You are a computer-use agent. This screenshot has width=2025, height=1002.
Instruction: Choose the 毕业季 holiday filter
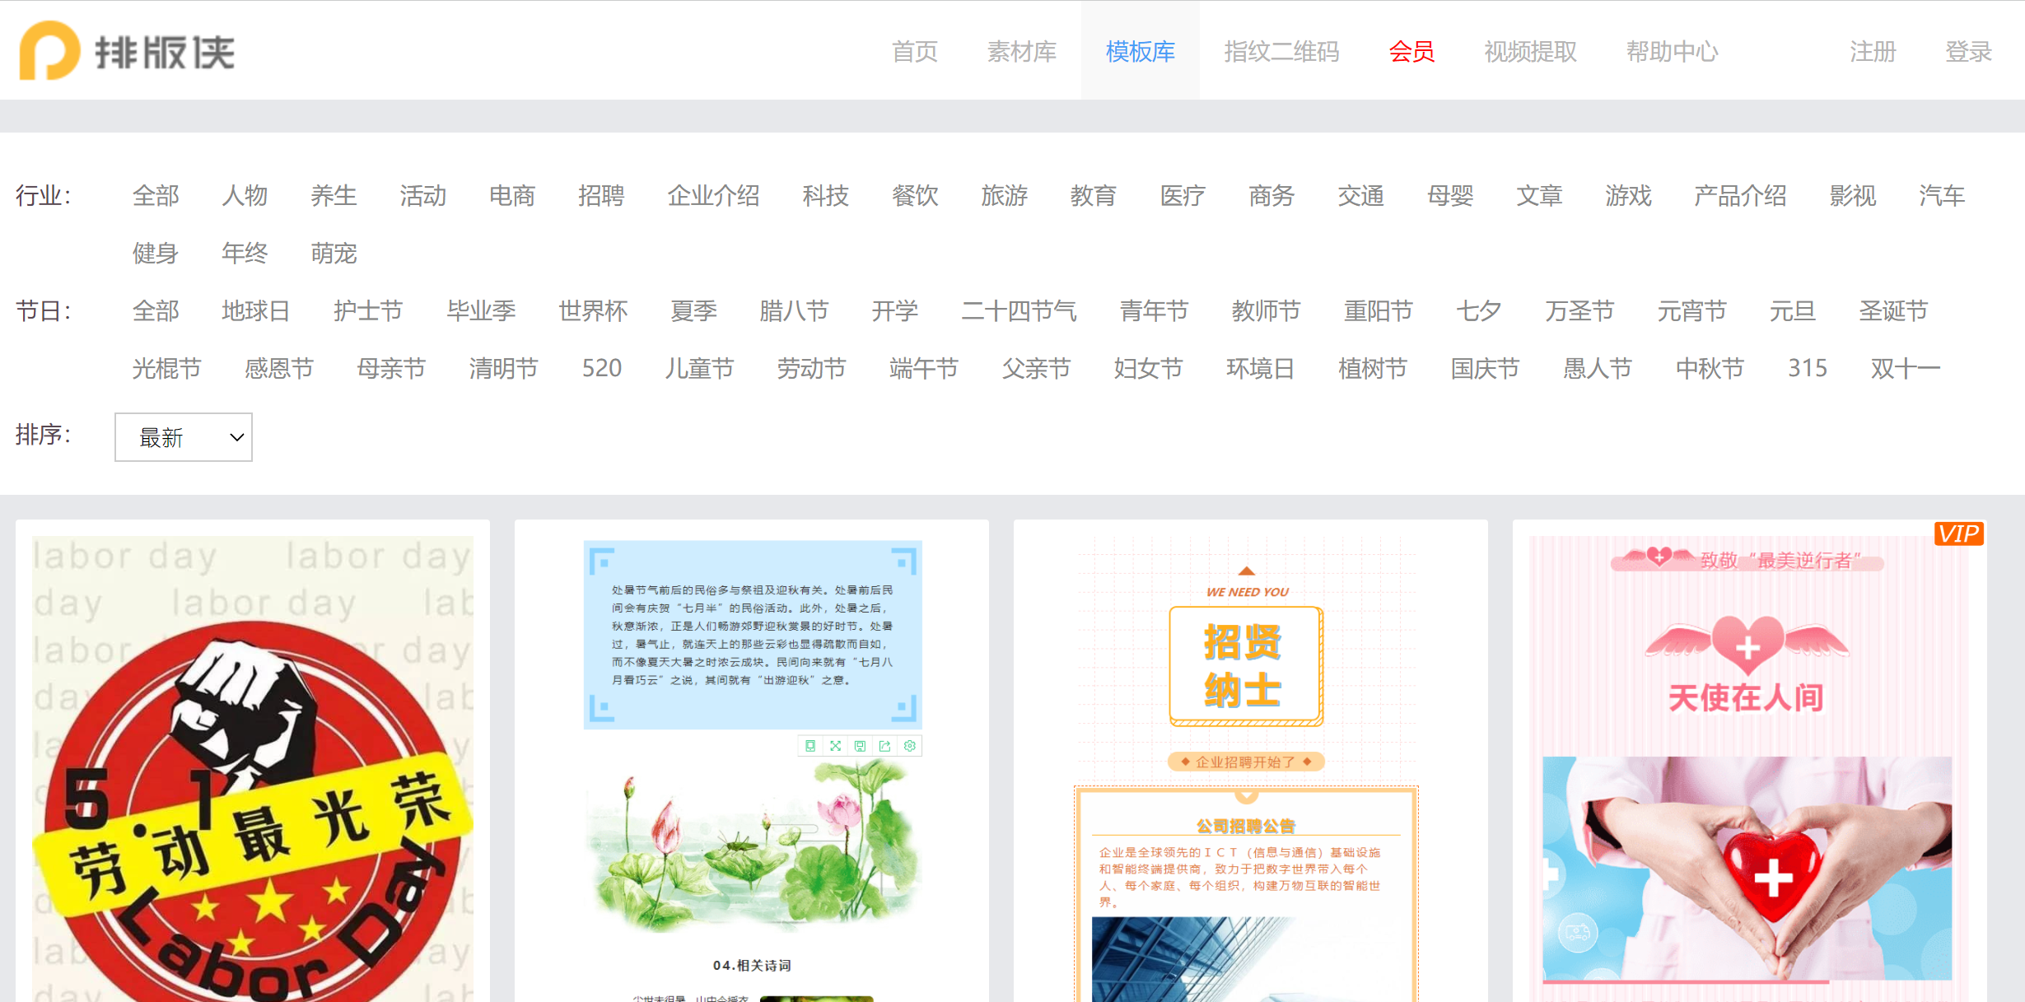click(x=481, y=310)
